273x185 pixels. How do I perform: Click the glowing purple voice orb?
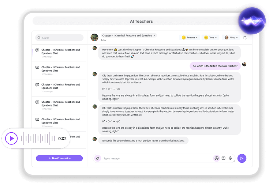coord(251,20)
